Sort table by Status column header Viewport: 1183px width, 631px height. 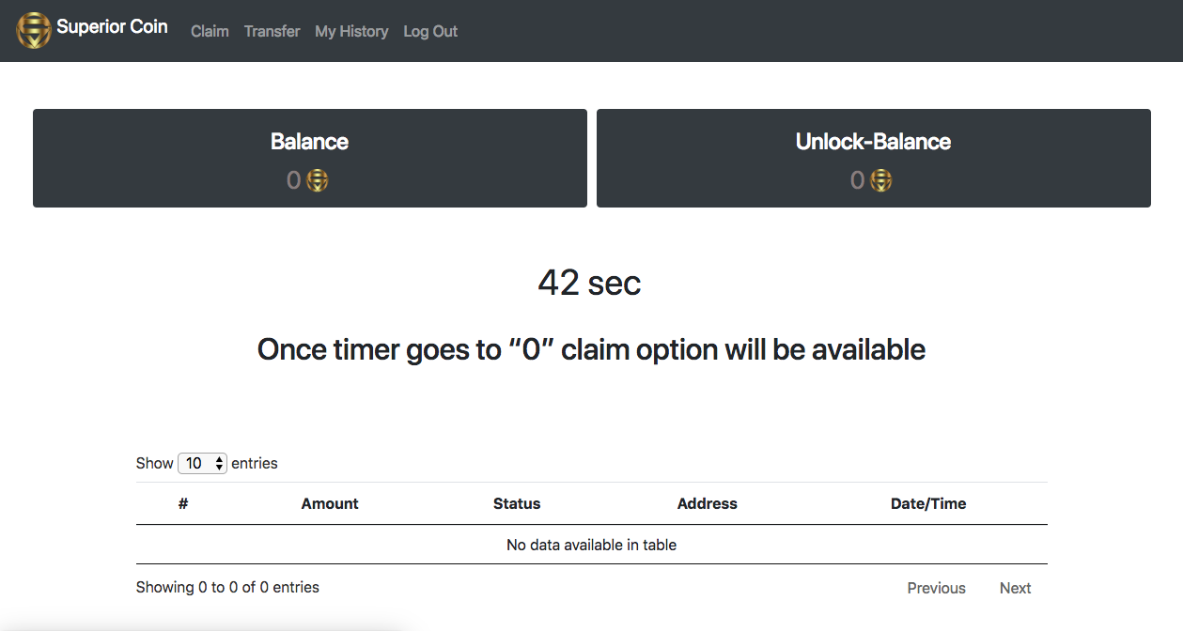tap(517, 503)
